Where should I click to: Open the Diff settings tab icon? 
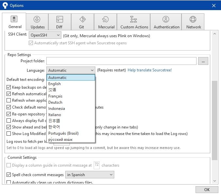click(x=60, y=20)
